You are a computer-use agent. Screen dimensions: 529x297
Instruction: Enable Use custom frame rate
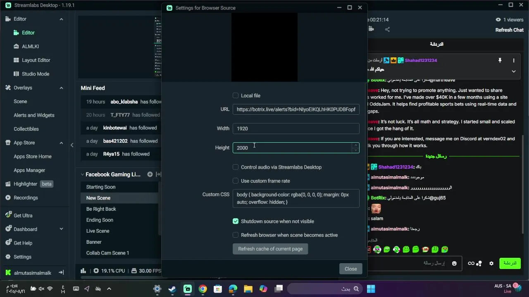[x=236, y=181]
